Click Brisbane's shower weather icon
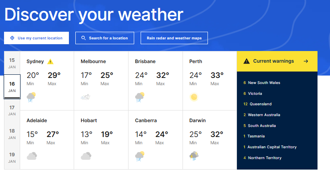The image size is (330, 178). click(x=140, y=97)
